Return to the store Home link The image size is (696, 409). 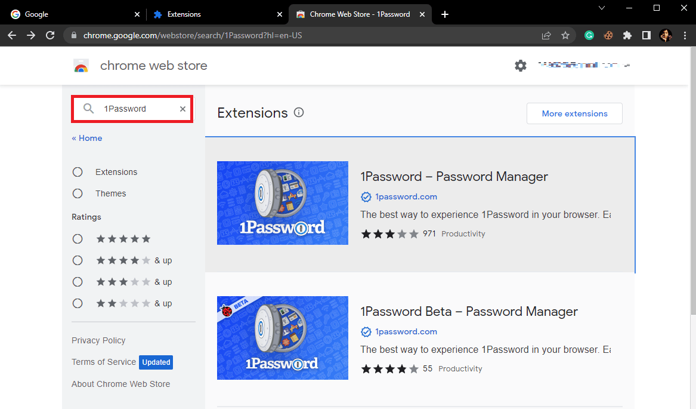(x=87, y=139)
